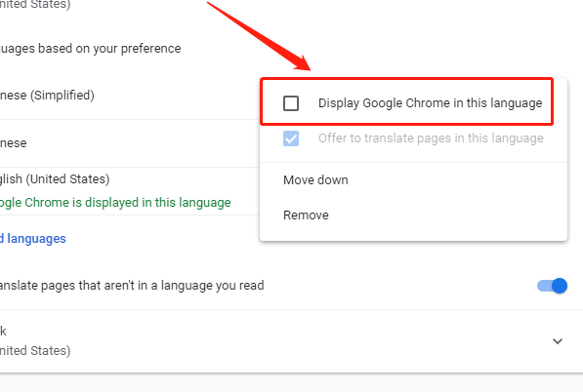Click the cut-off United States text at the top
This screenshot has height=392, width=583.
point(35,5)
